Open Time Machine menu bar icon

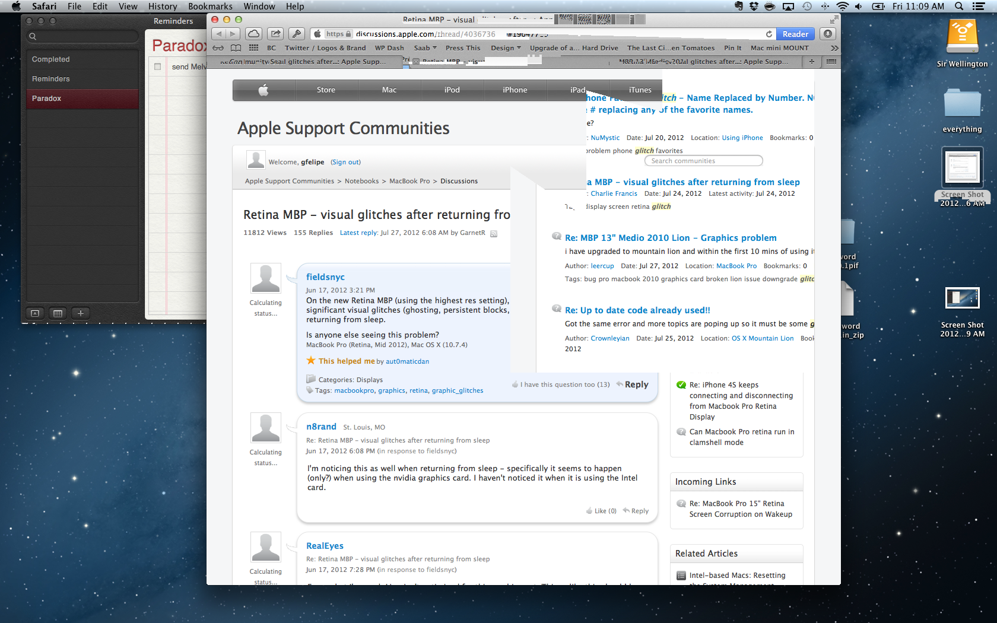[807, 7]
